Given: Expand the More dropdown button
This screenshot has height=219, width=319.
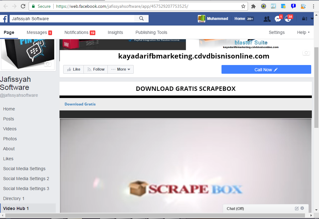Looking at the screenshot, I should [x=121, y=69].
